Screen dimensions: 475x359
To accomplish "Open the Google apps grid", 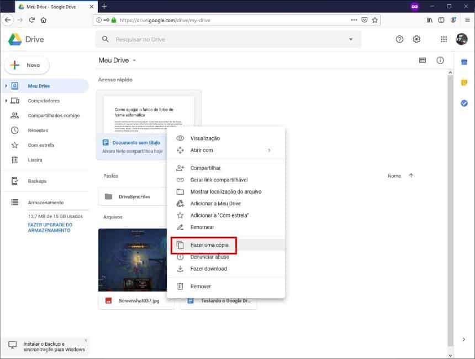I will click(x=444, y=39).
